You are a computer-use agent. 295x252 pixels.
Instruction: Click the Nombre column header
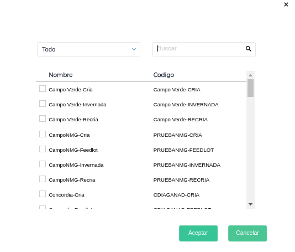61,75
